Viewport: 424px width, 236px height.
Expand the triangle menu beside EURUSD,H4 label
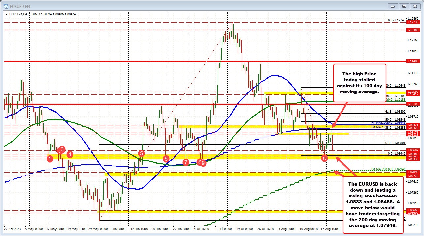(7, 14)
